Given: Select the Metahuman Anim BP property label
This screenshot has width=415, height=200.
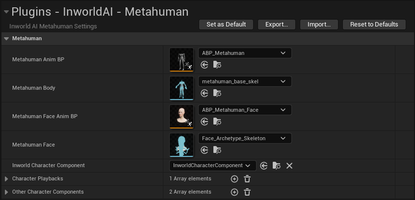Looking at the screenshot, I should 38,59.
